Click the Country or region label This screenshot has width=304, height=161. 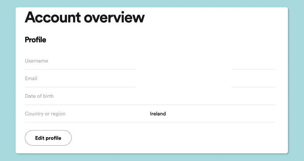[x=45, y=114]
